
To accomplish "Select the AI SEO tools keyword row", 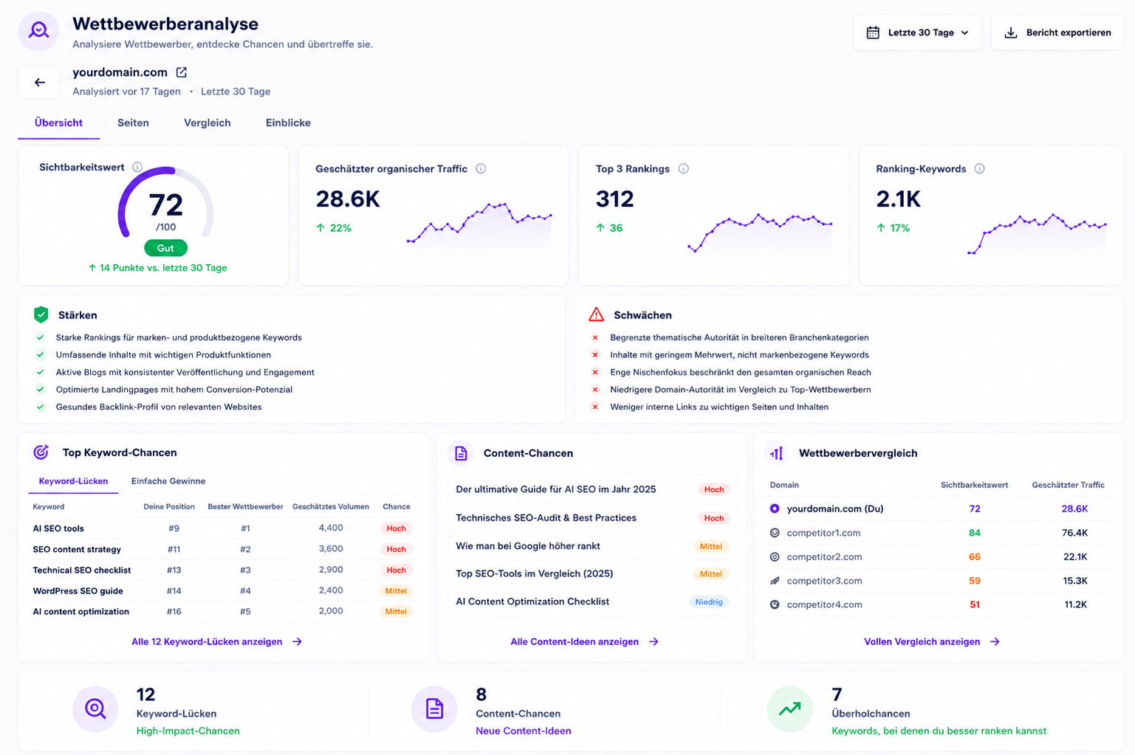I will [224, 528].
